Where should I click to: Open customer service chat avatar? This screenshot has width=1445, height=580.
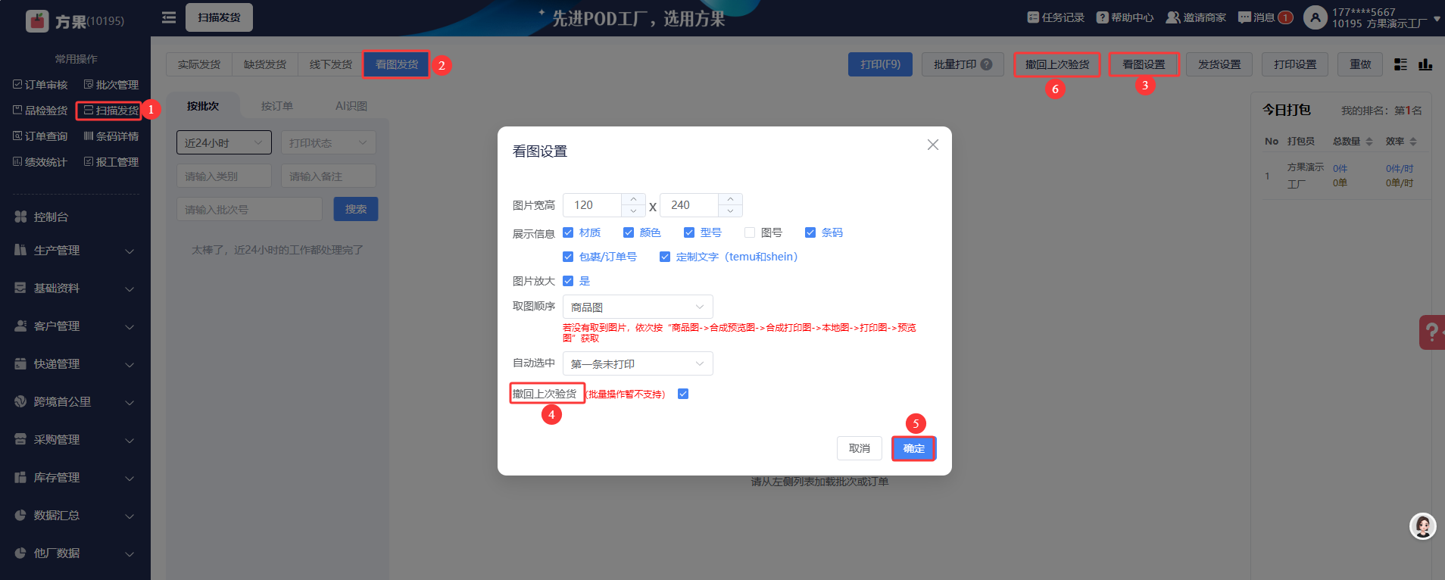click(x=1423, y=526)
